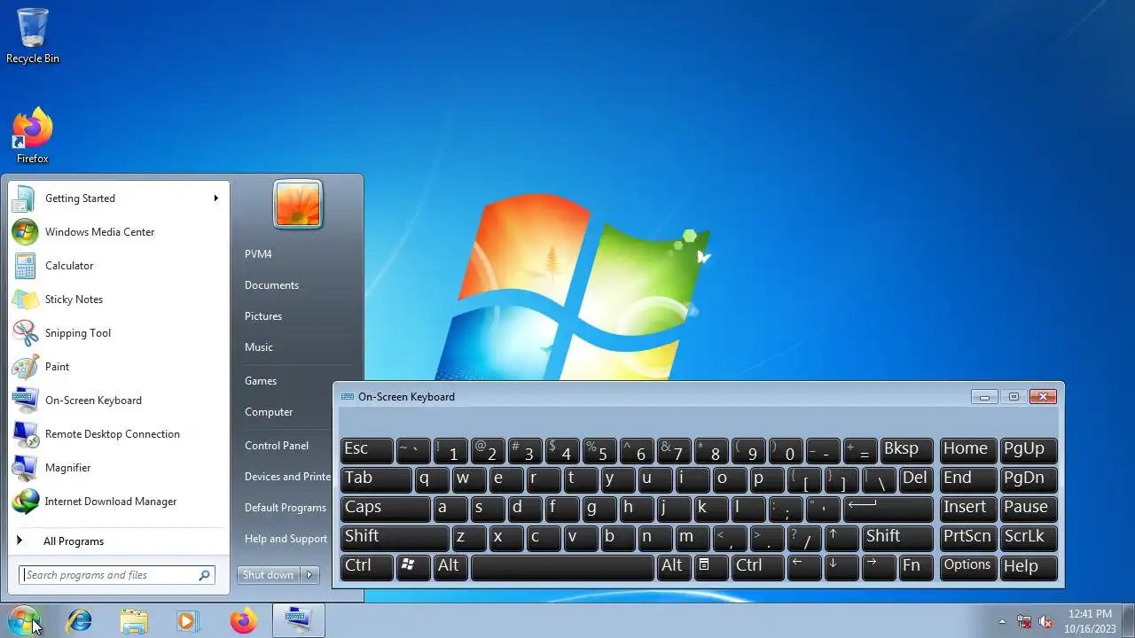Expand Getting Started submenu arrow
Image resolution: width=1135 pixels, height=638 pixels.
pos(215,198)
